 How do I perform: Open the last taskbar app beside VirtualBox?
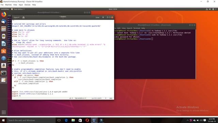point(101,120)
